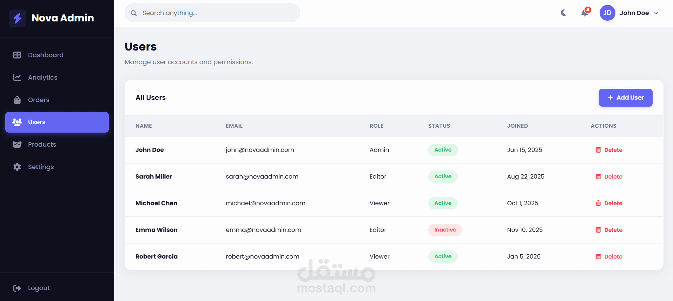Image resolution: width=673 pixels, height=301 pixels.
Task: Click the name Sarah Miller in table
Action: 154,176
